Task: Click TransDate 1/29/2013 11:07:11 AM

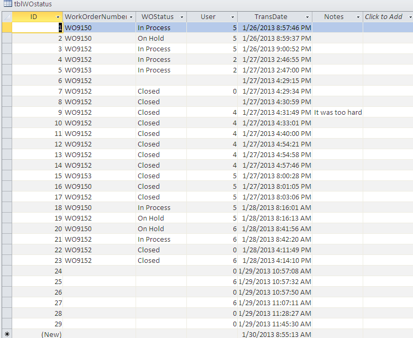Action: coord(275,303)
